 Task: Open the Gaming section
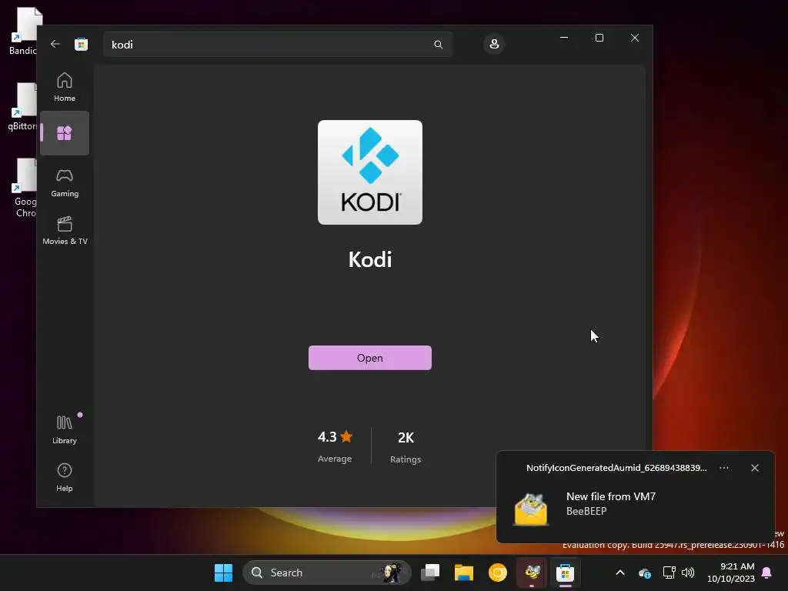(x=65, y=182)
